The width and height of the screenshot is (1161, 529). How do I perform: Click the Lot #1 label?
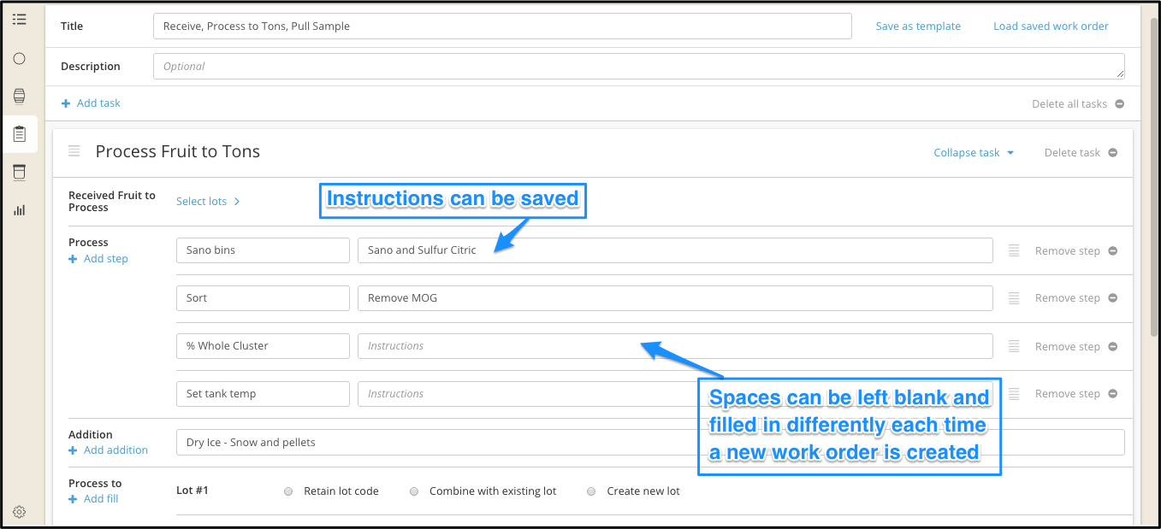[x=192, y=491]
